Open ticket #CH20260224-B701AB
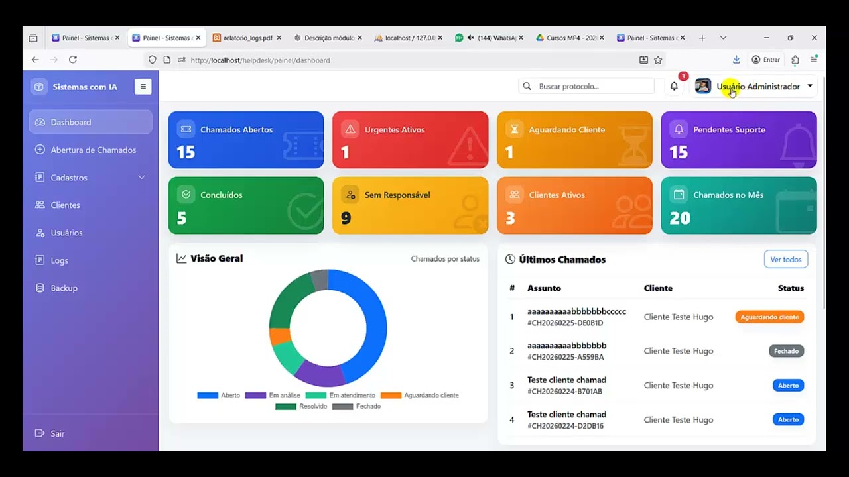 click(565, 392)
